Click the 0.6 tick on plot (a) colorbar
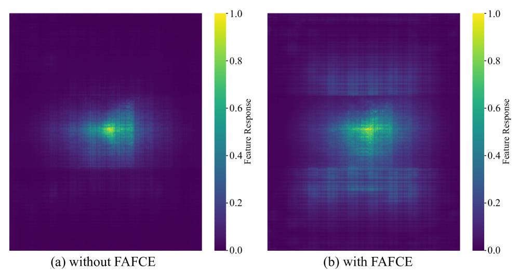 (236, 108)
